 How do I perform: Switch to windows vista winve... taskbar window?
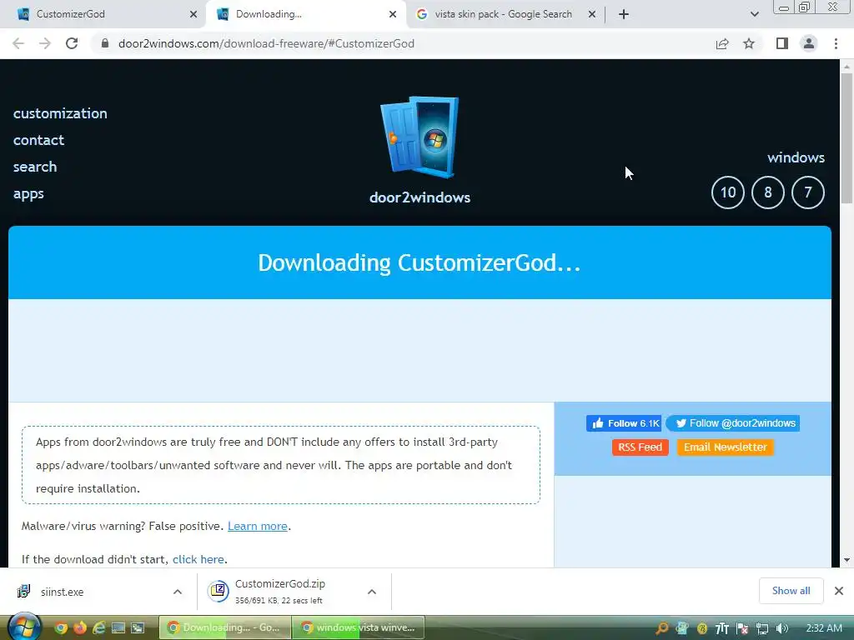click(x=358, y=627)
